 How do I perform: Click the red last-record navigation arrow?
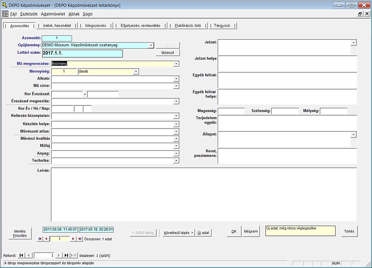tap(79, 239)
